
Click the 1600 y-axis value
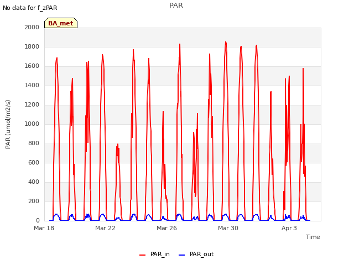(32, 66)
